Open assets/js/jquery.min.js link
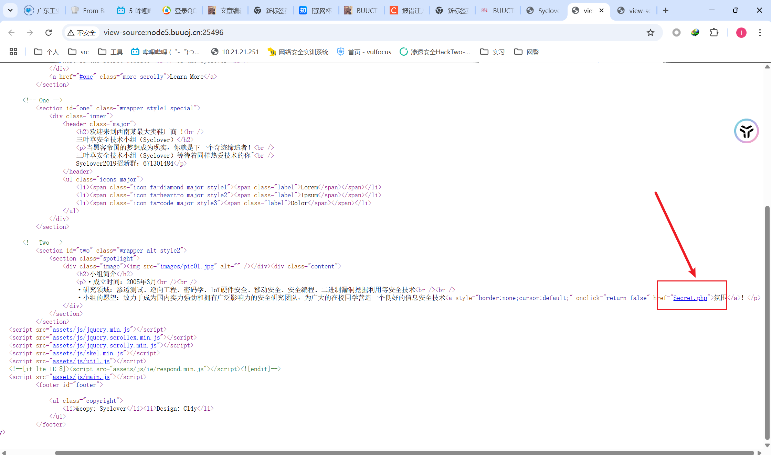Image resolution: width=771 pixels, height=455 pixels. tap(91, 330)
